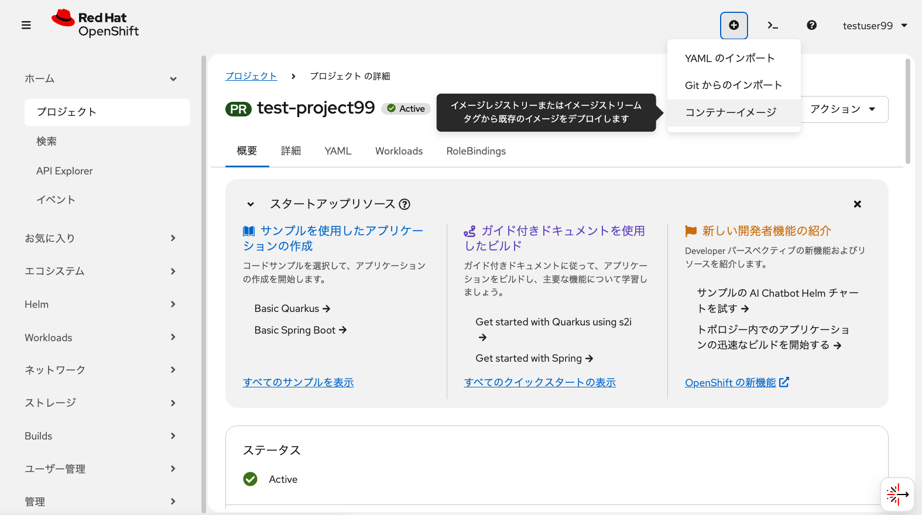This screenshot has width=922, height=515.
Task: Switch to the RoleBindings tab
Action: point(476,151)
